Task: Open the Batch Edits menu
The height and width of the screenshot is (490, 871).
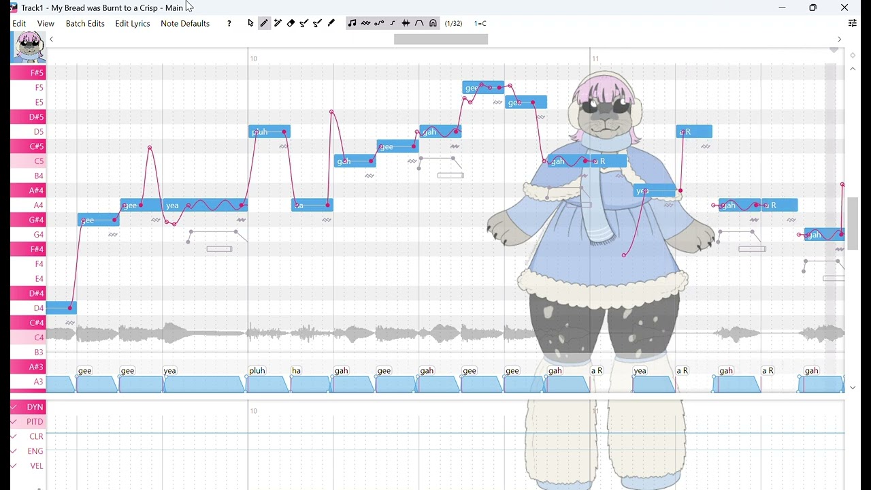Action: pyautogui.click(x=85, y=24)
